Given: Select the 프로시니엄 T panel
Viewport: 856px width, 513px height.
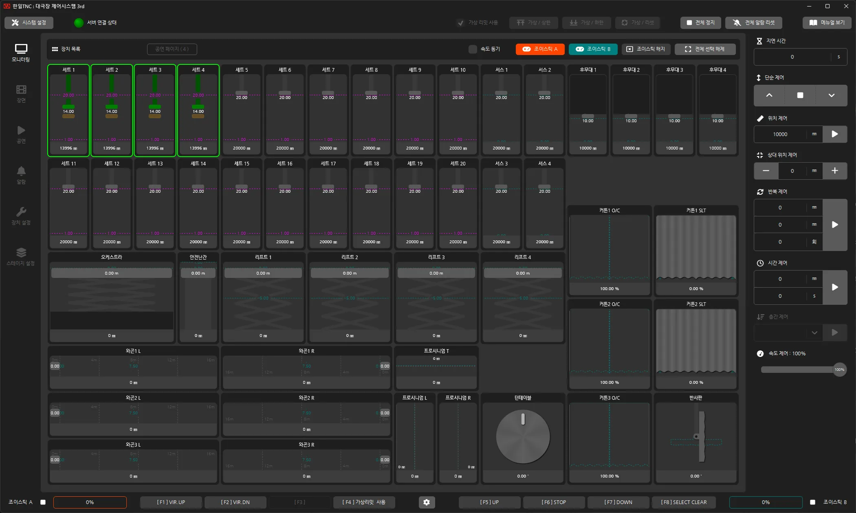Looking at the screenshot, I should [x=436, y=368].
